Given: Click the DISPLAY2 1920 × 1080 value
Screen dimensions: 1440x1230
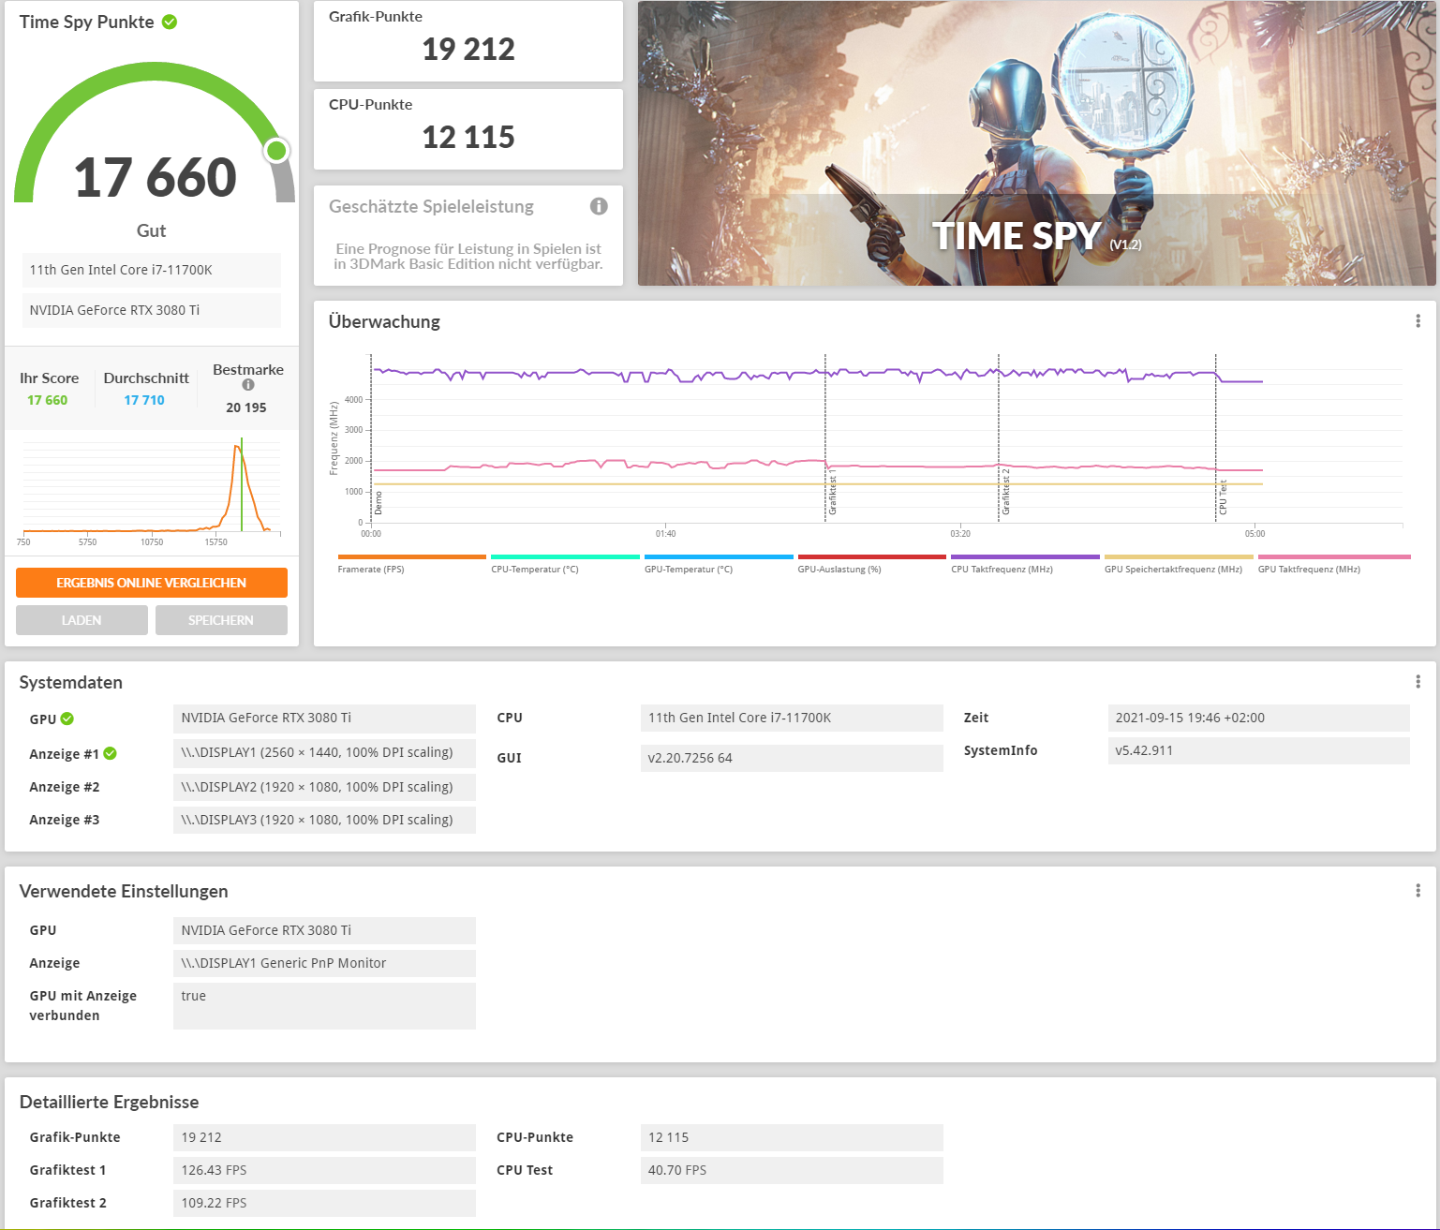Looking at the screenshot, I should pos(324,787).
